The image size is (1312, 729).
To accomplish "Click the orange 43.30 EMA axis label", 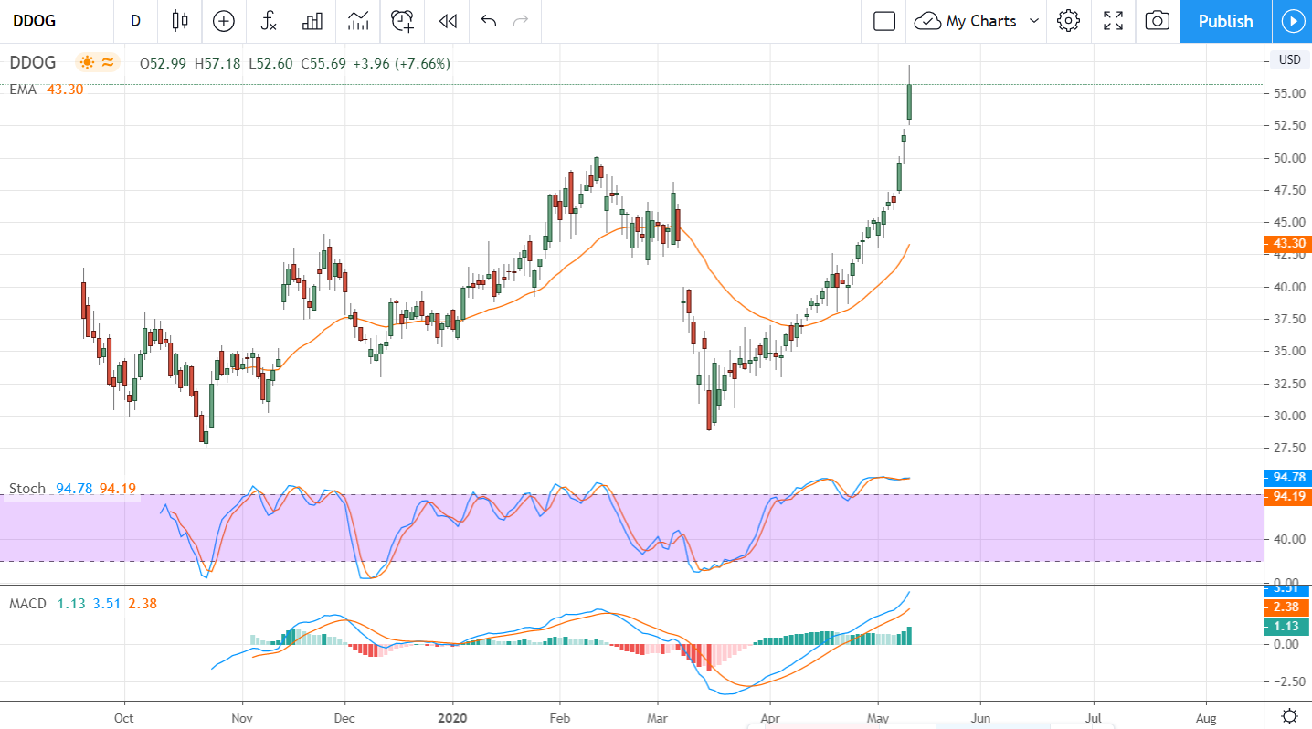I will (x=1288, y=244).
